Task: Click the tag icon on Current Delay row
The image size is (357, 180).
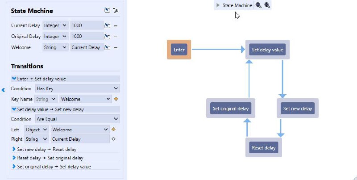Action: [107, 26]
